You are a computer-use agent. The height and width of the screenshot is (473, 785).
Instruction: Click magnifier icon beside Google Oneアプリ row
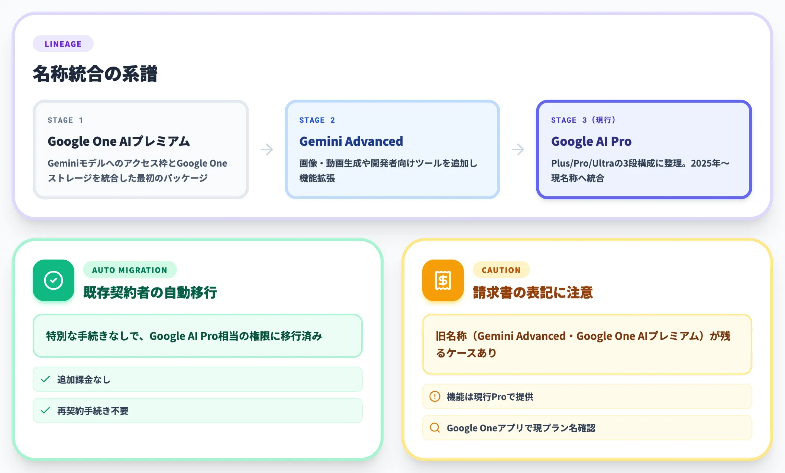pos(435,428)
